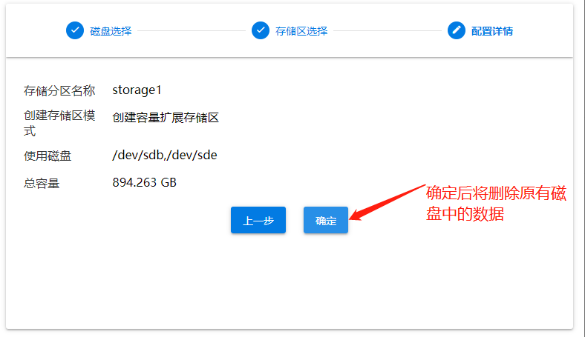Click the connector line between 磁盘选择 and 存储区选择
This screenshot has height=337, width=585.
point(191,31)
